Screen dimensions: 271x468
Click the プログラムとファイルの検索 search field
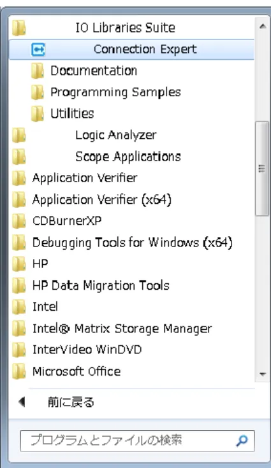coord(137,441)
